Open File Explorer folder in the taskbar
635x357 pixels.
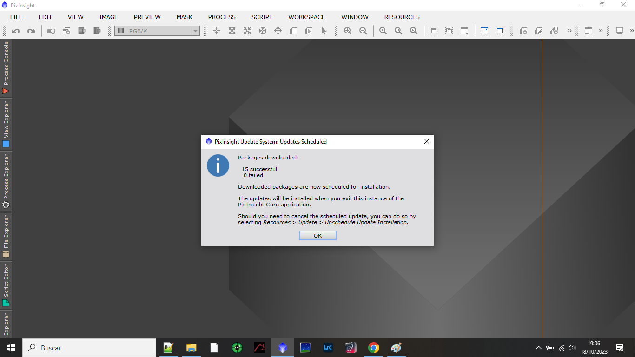[x=191, y=348]
